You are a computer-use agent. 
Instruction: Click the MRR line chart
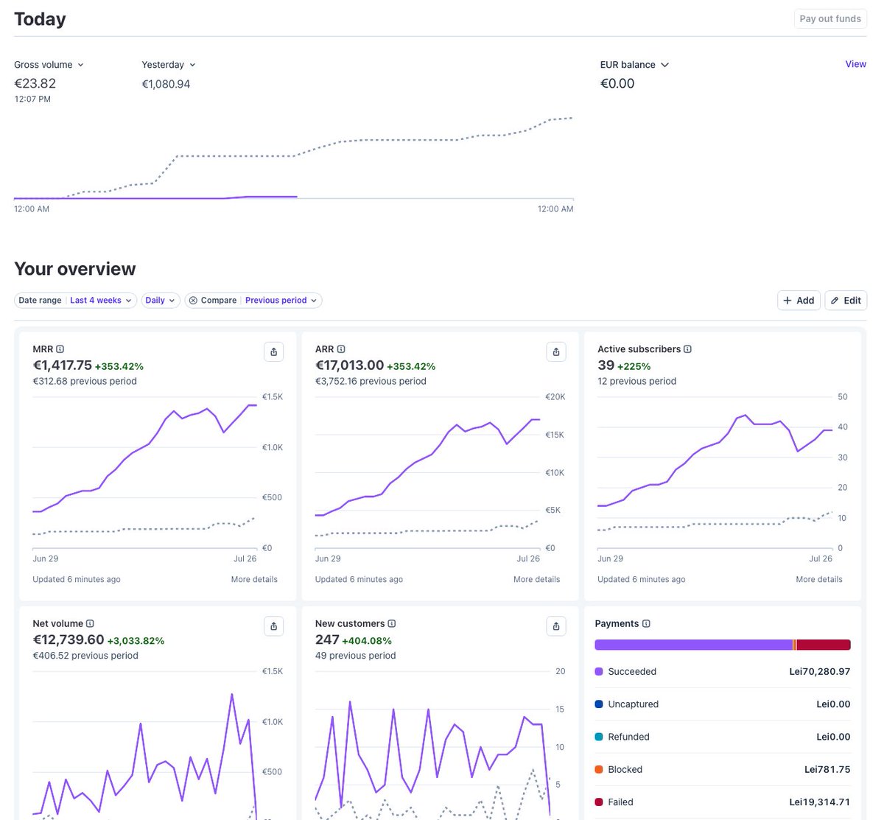pyautogui.click(x=145, y=472)
